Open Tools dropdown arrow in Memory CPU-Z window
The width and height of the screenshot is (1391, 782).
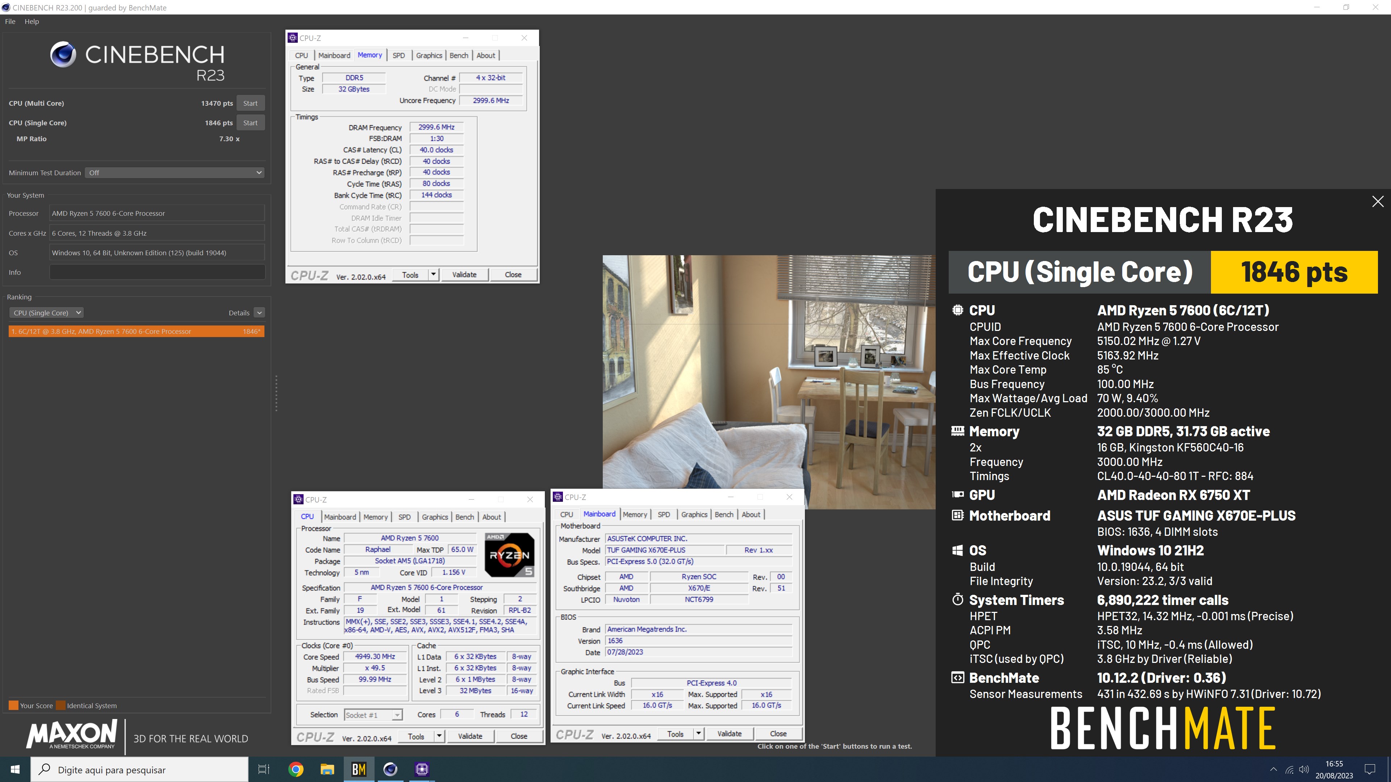433,275
